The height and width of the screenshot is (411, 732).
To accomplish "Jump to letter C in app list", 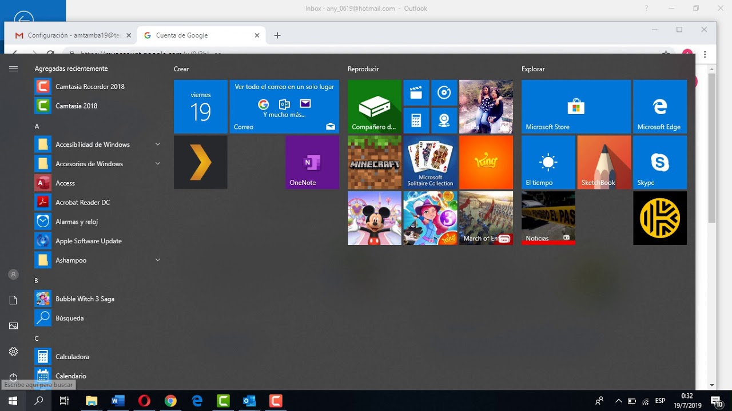I will click(37, 339).
